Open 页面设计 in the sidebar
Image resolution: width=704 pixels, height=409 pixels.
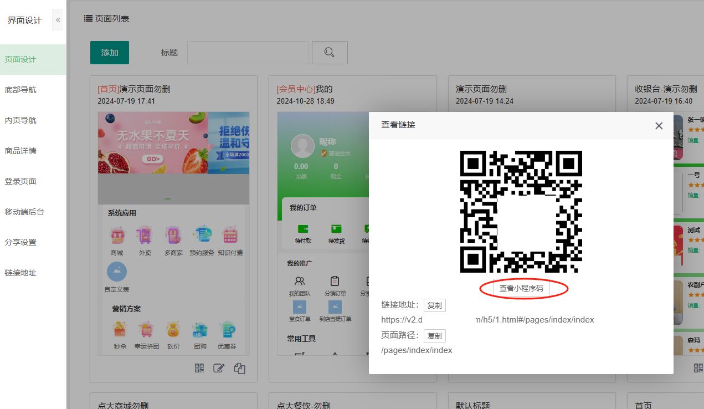[x=20, y=59]
